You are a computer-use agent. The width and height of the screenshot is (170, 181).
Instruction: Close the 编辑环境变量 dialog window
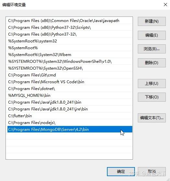[x=165, y=5]
